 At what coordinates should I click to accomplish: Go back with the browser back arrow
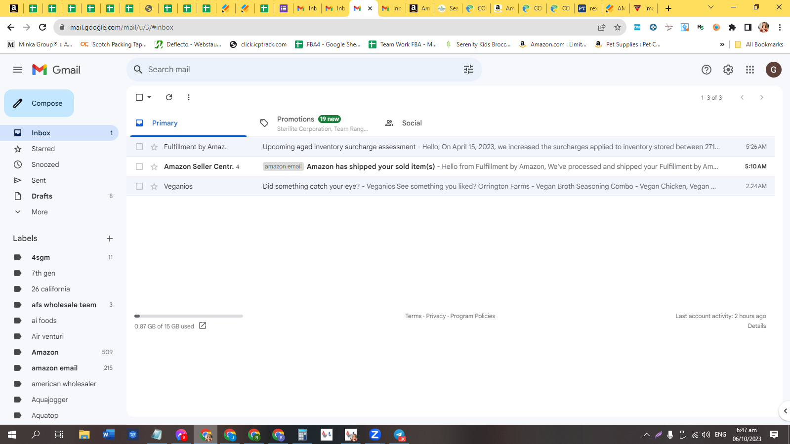coord(11,27)
